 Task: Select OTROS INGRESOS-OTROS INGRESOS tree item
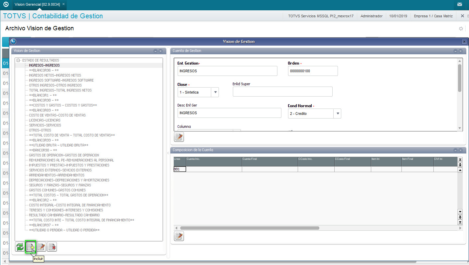[x=55, y=85]
